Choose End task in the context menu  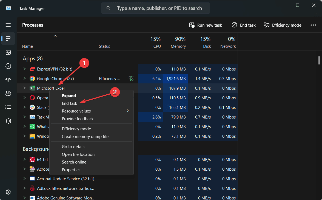[92, 103]
